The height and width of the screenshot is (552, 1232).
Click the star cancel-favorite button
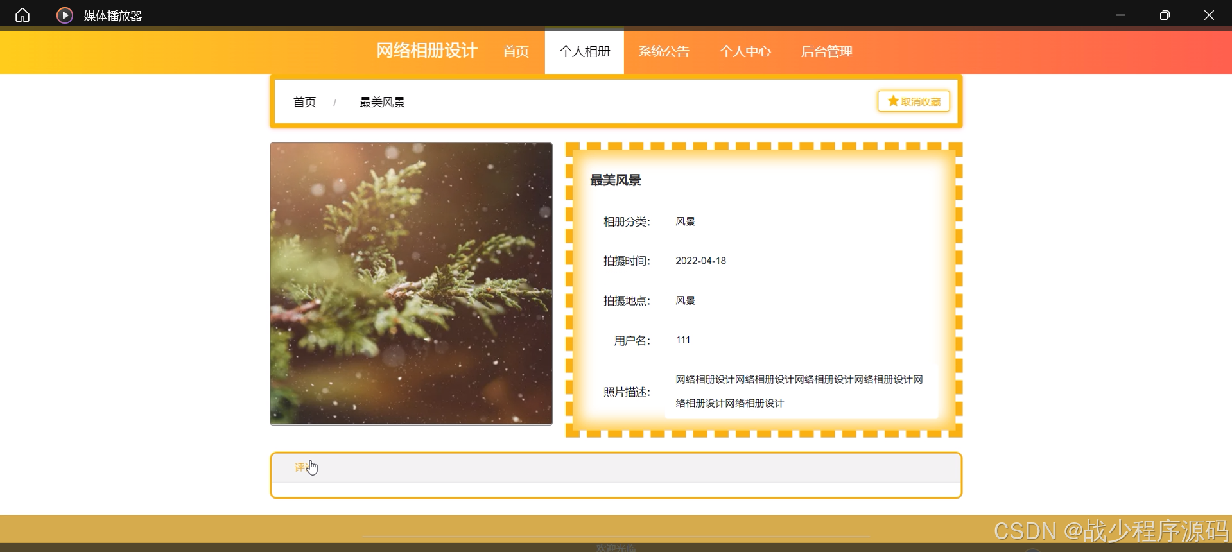(x=914, y=101)
